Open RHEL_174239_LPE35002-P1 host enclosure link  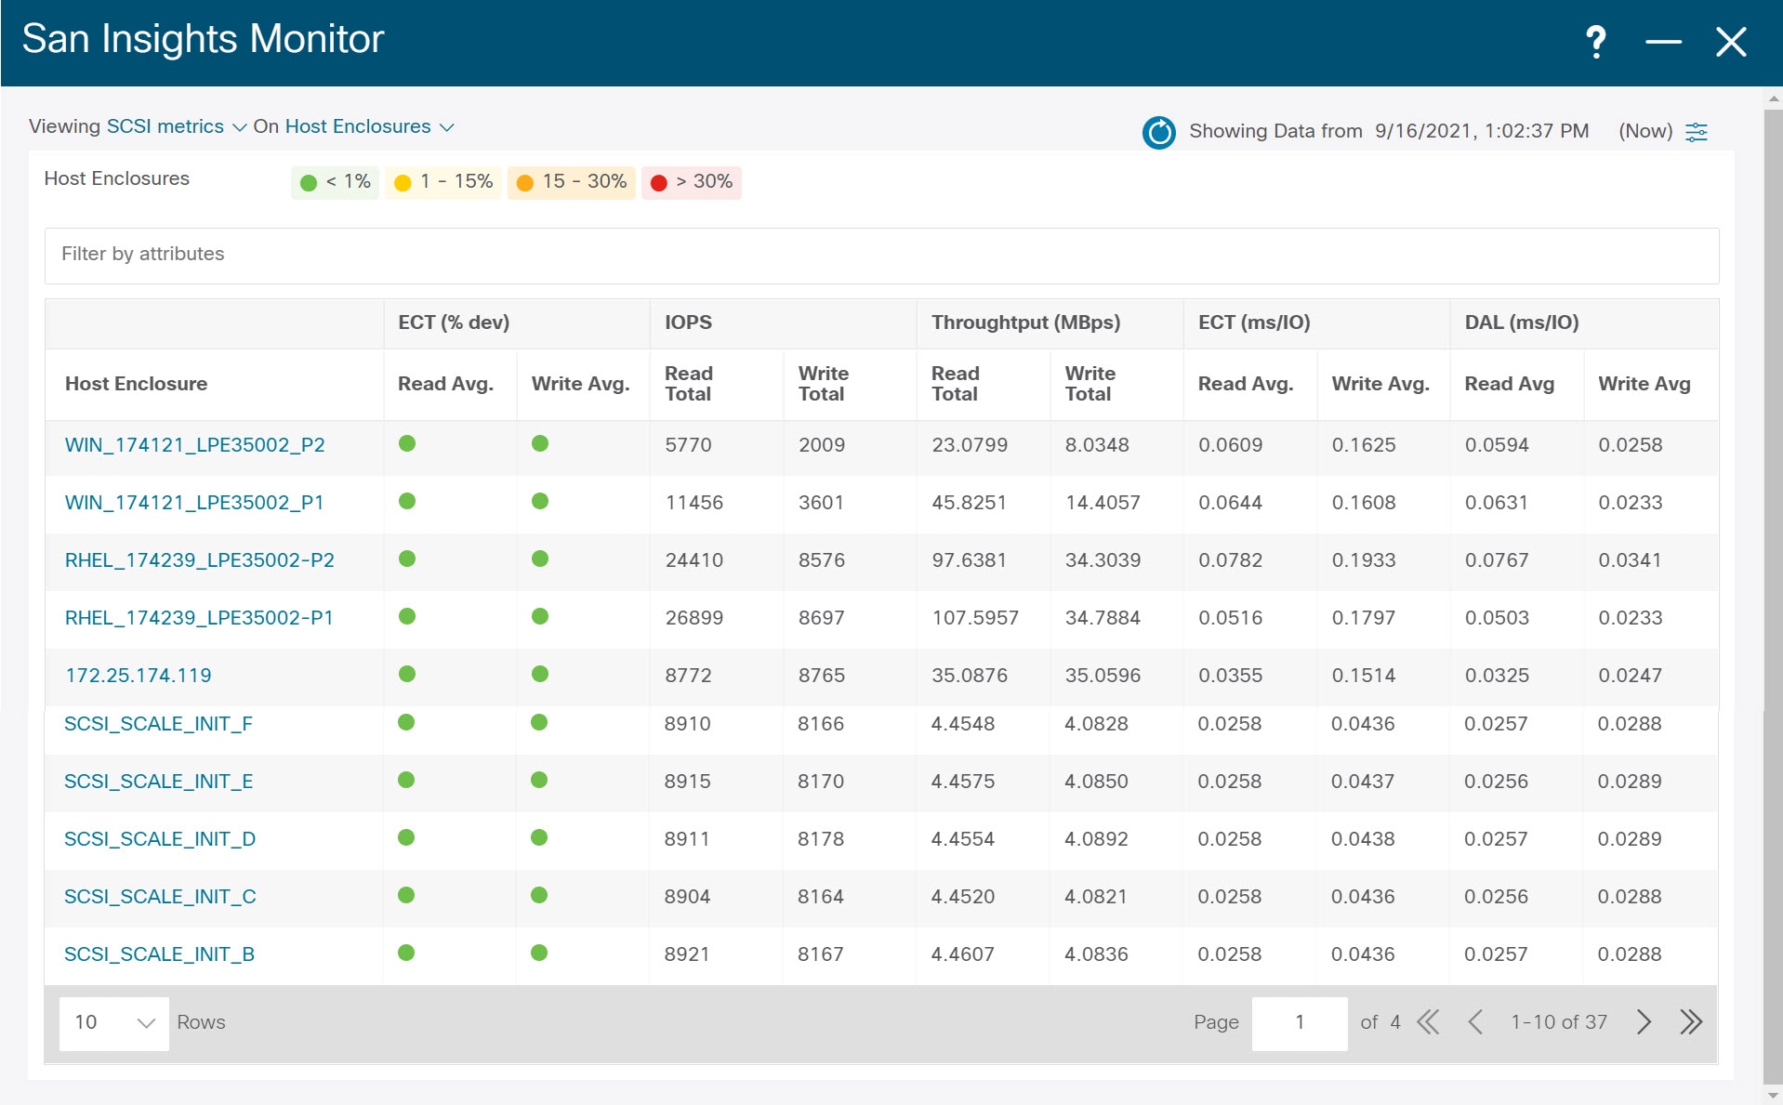(199, 618)
